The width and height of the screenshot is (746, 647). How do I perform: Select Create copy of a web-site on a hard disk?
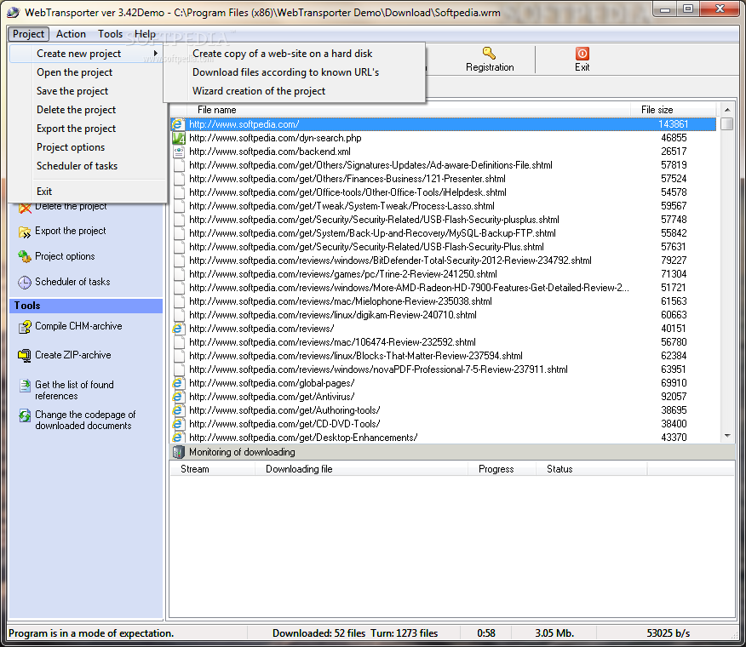[x=294, y=54]
